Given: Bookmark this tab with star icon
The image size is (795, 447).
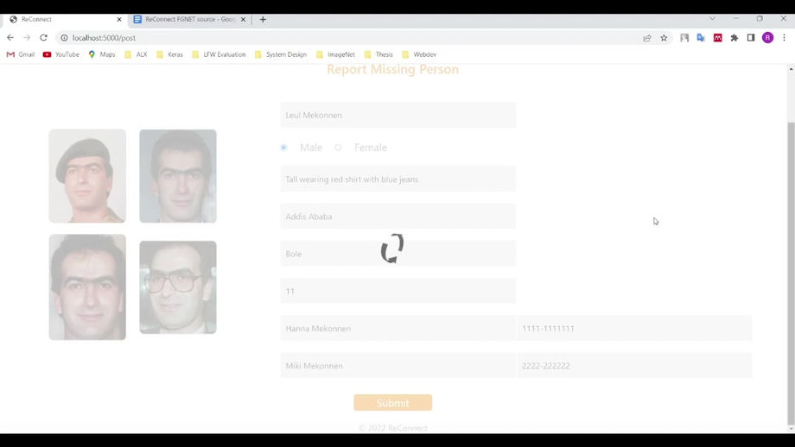Looking at the screenshot, I should [664, 38].
